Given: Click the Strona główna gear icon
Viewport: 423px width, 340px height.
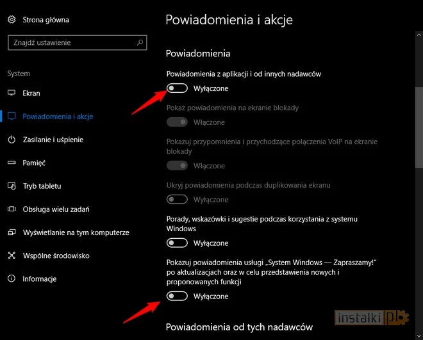Looking at the screenshot, I should tap(12, 20).
